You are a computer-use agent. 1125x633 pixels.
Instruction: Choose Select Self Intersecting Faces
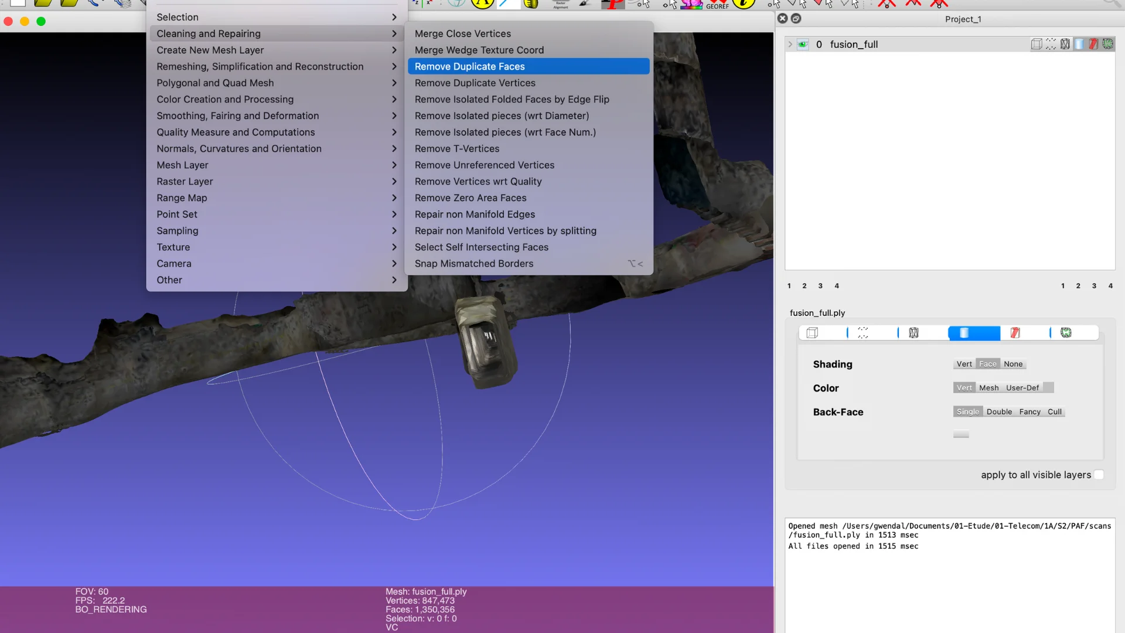529,247
